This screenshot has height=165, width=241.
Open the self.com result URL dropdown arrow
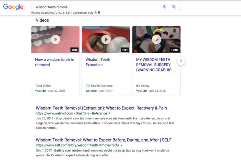pos(121,145)
